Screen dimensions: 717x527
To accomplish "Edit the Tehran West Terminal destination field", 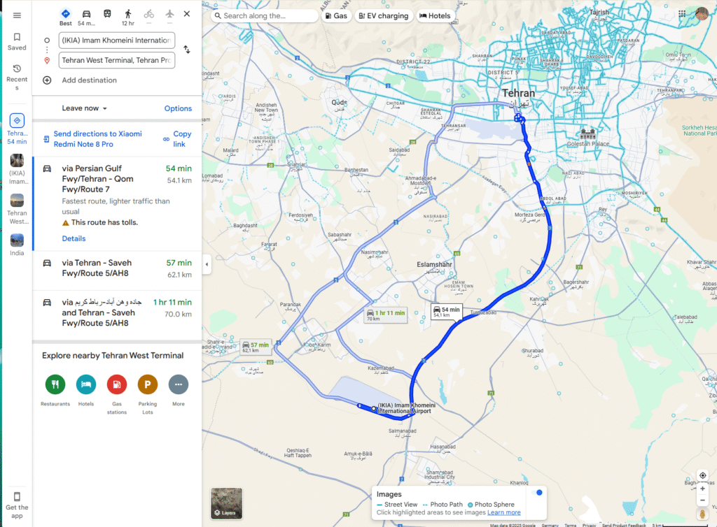I will click(117, 60).
